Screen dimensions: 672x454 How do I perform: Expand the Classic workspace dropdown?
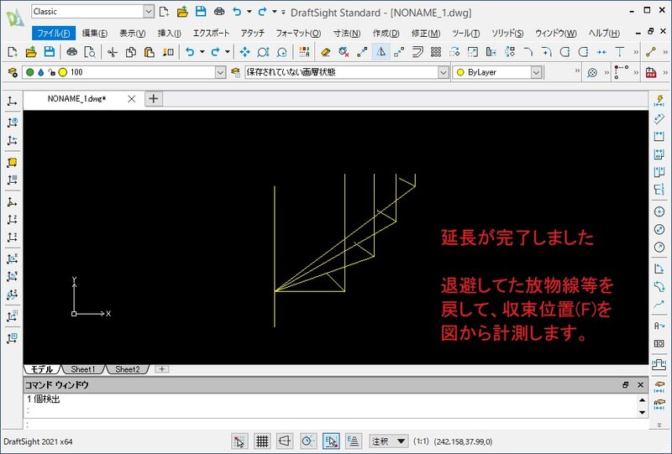click(149, 12)
